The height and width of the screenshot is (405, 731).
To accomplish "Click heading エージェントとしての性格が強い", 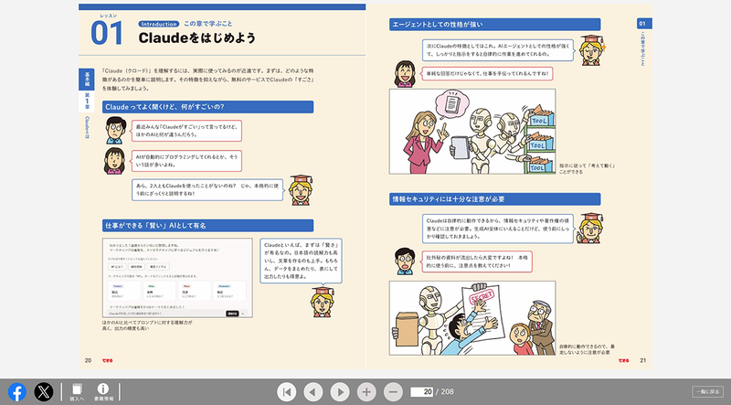I will click(494, 25).
